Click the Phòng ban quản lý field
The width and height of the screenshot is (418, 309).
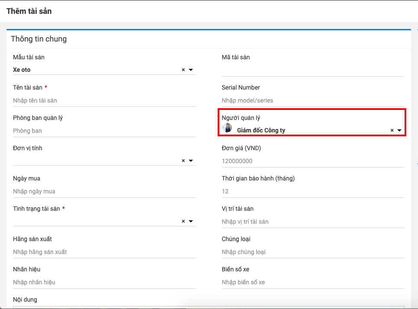point(104,131)
